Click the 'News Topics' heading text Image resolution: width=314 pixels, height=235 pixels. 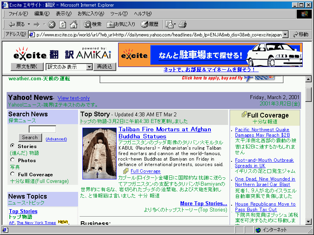pyautogui.click(x=27, y=196)
